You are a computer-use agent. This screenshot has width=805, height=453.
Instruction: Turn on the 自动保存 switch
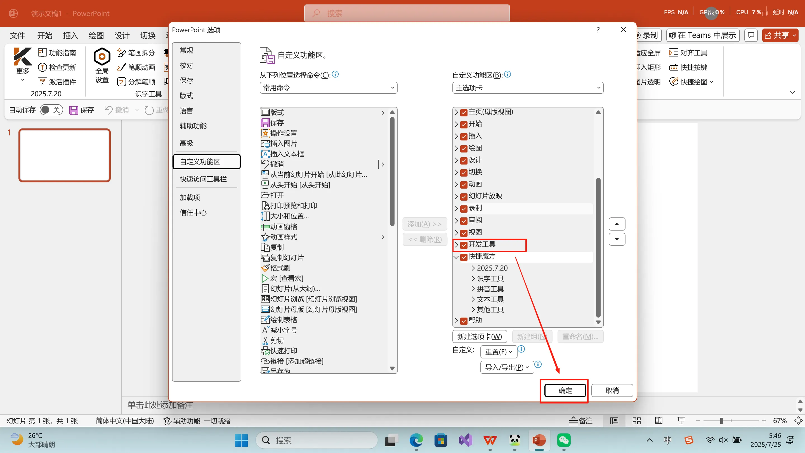click(x=51, y=110)
